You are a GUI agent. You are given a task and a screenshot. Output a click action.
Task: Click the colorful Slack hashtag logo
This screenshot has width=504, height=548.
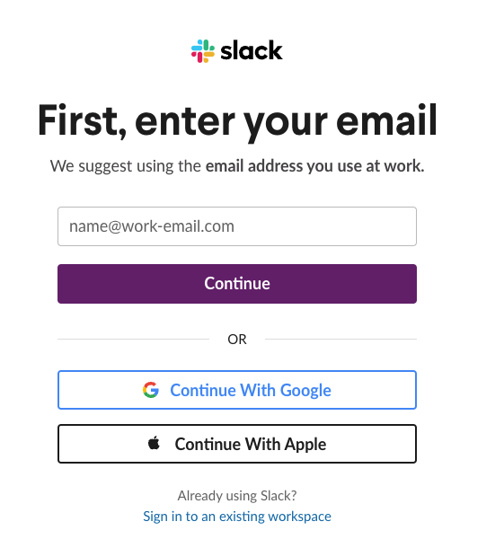[x=203, y=51]
